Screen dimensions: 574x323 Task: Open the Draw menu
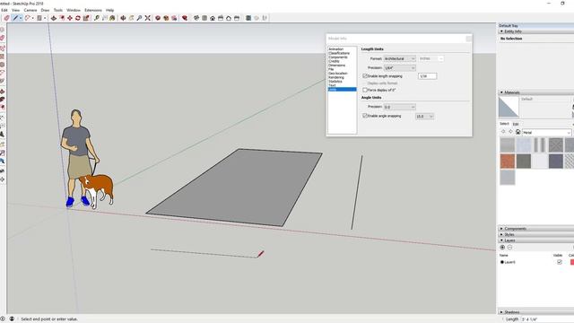tap(45, 10)
